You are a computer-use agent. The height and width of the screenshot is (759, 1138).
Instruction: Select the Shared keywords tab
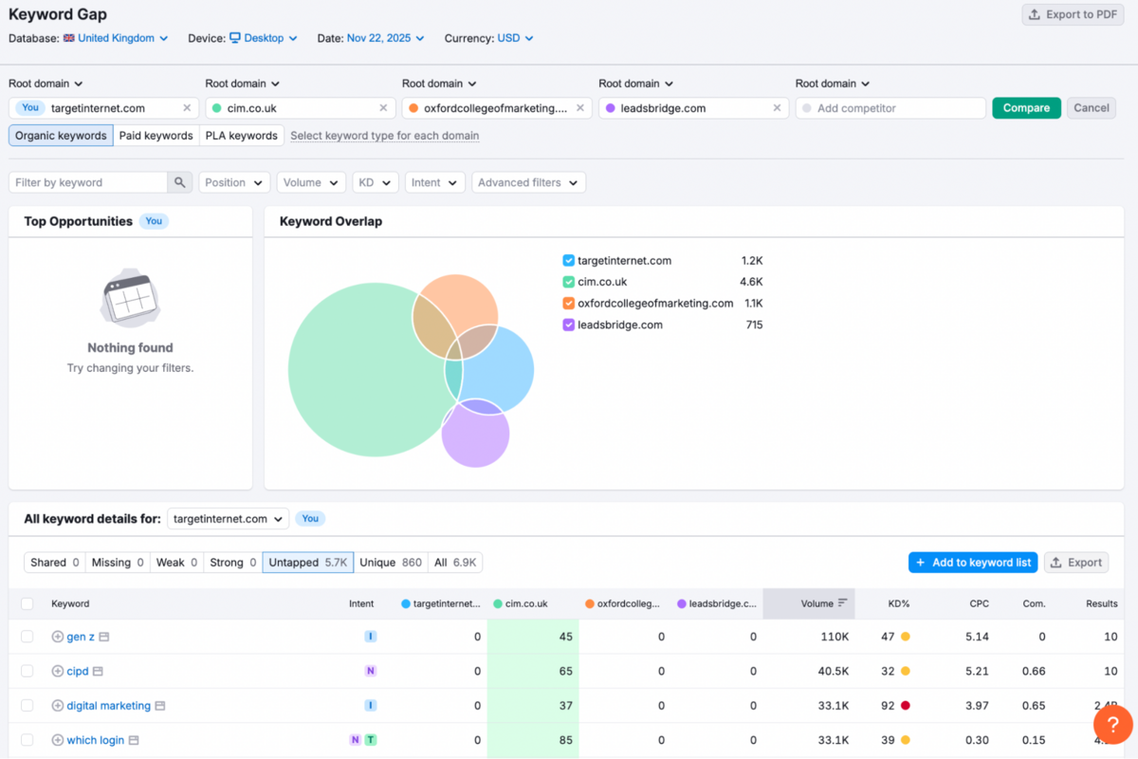coord(55,563)
